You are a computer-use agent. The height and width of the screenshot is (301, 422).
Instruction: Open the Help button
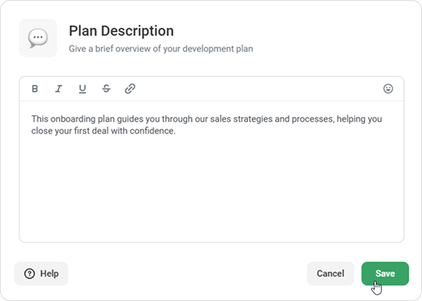(41, 274)
